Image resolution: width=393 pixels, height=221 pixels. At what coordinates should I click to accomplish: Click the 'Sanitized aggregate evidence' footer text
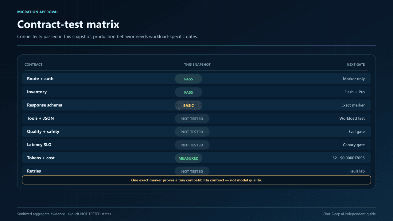tap(64, 214)
